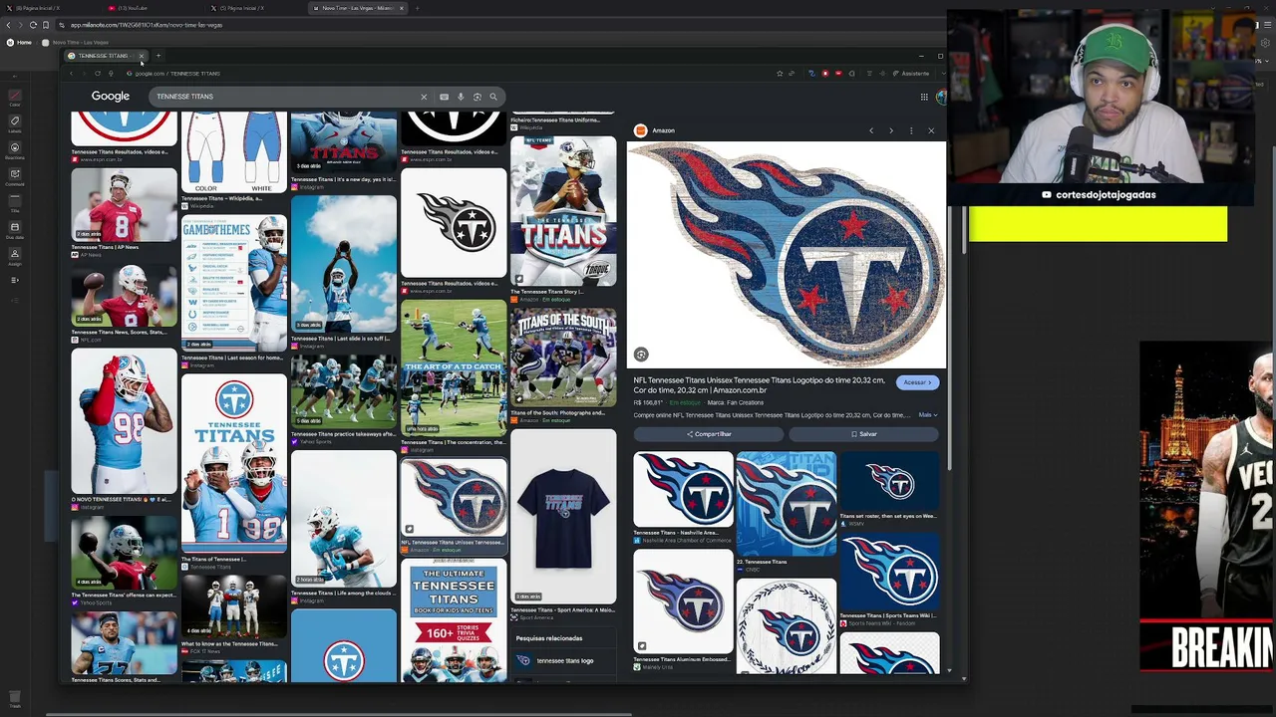
Task: Open Milanote Labels tool in sidebar
Action: tap(15, 123)
